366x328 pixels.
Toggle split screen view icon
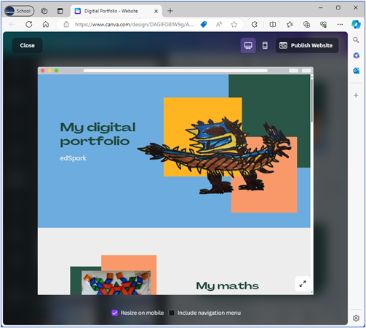(x=273, y=24)
